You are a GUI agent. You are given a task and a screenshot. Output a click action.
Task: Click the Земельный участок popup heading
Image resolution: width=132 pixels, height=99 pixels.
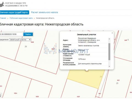pyautogui.click(x=86, y=35)
